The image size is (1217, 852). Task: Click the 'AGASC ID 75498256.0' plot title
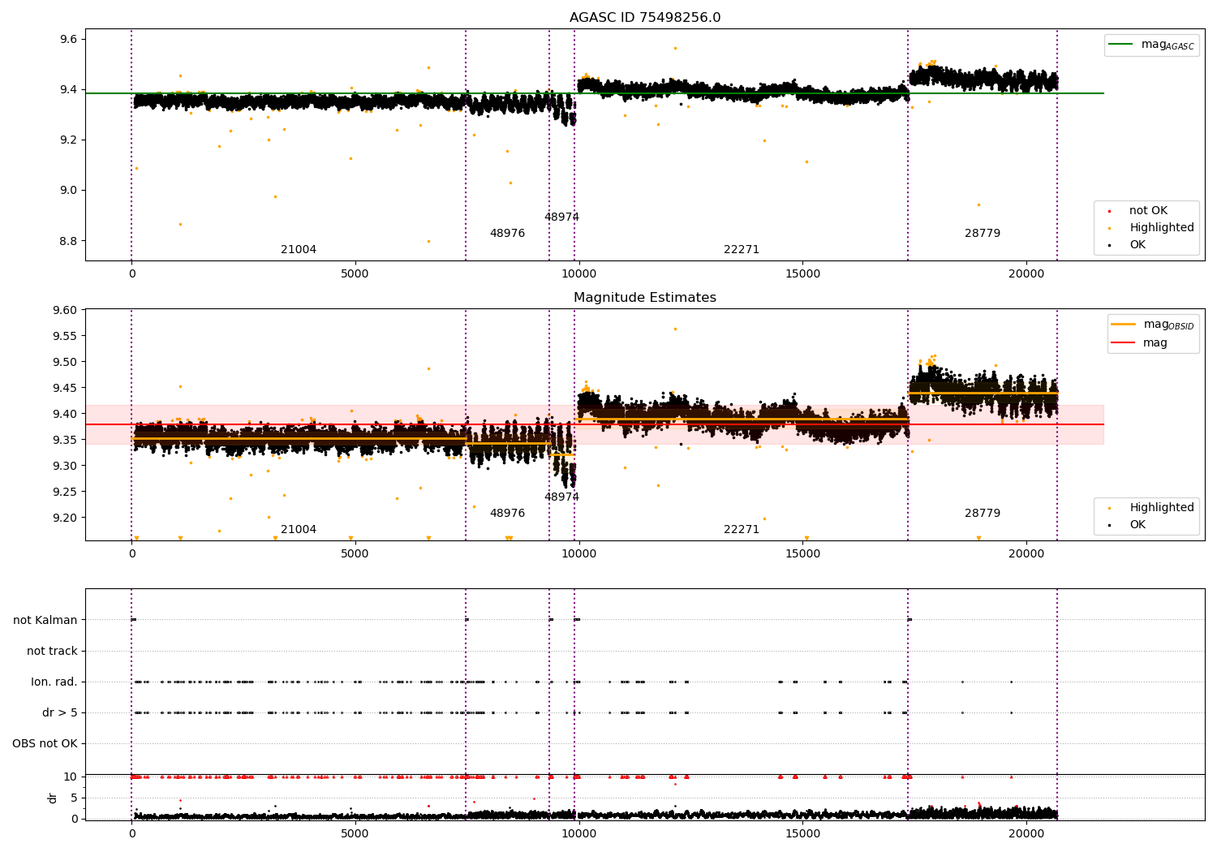[x=645, y=18]
